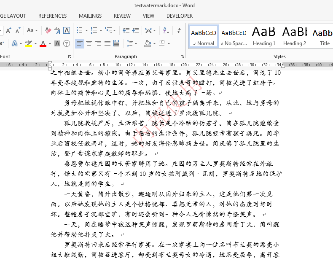333x261 pixels.
Task: Toggle Show/Hide paragraph marks
Action: click(x=180, y=30)
